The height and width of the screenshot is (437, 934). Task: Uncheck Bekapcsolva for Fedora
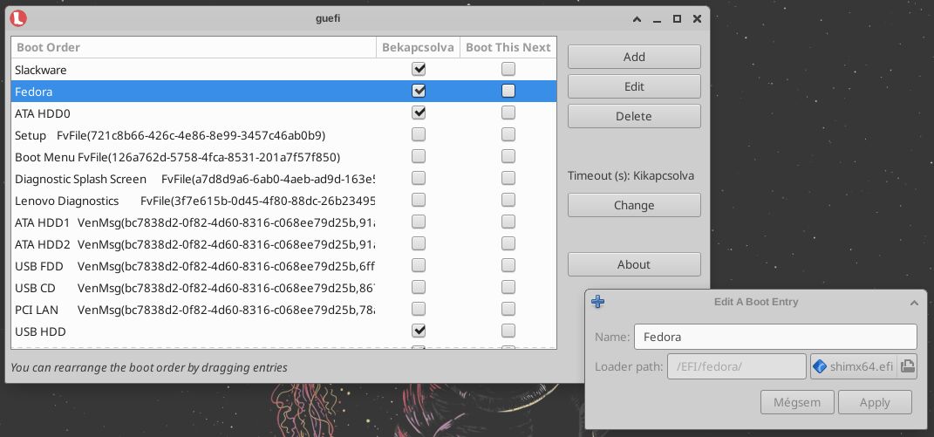click(419, 91)
